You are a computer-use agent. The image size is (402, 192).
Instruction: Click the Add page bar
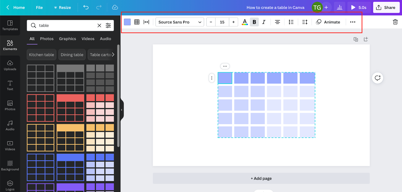click(x=261, y=178)
